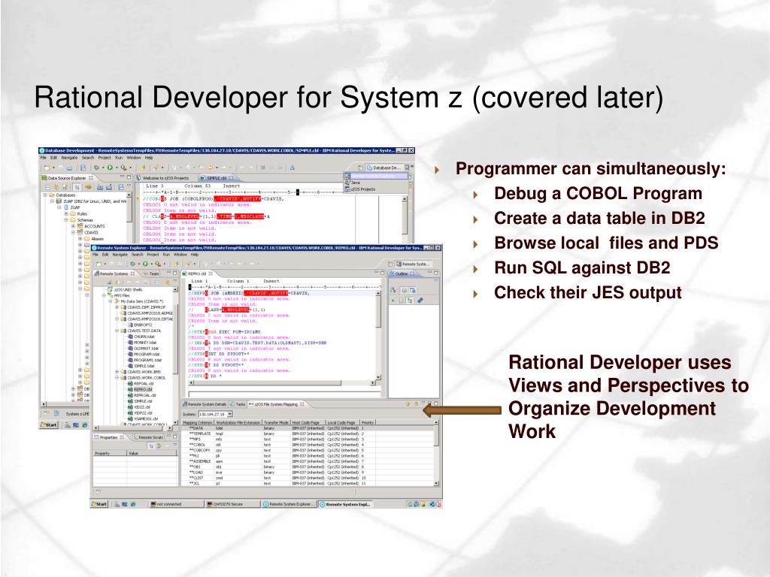
Task: Select CDAVIS schema in Data Source Explorer
Action: tap(91, 233)
